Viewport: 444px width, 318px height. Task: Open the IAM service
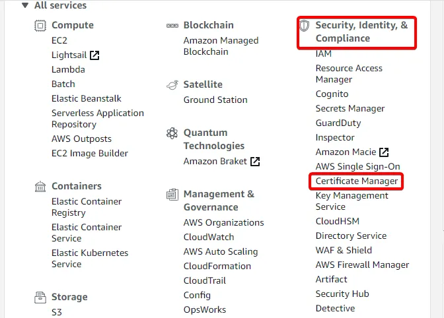(324, 53)
